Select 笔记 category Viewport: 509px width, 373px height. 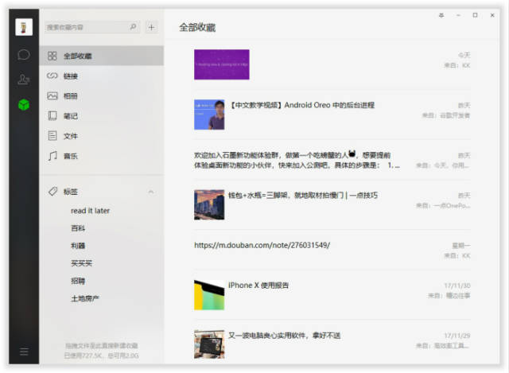[102, 116]
